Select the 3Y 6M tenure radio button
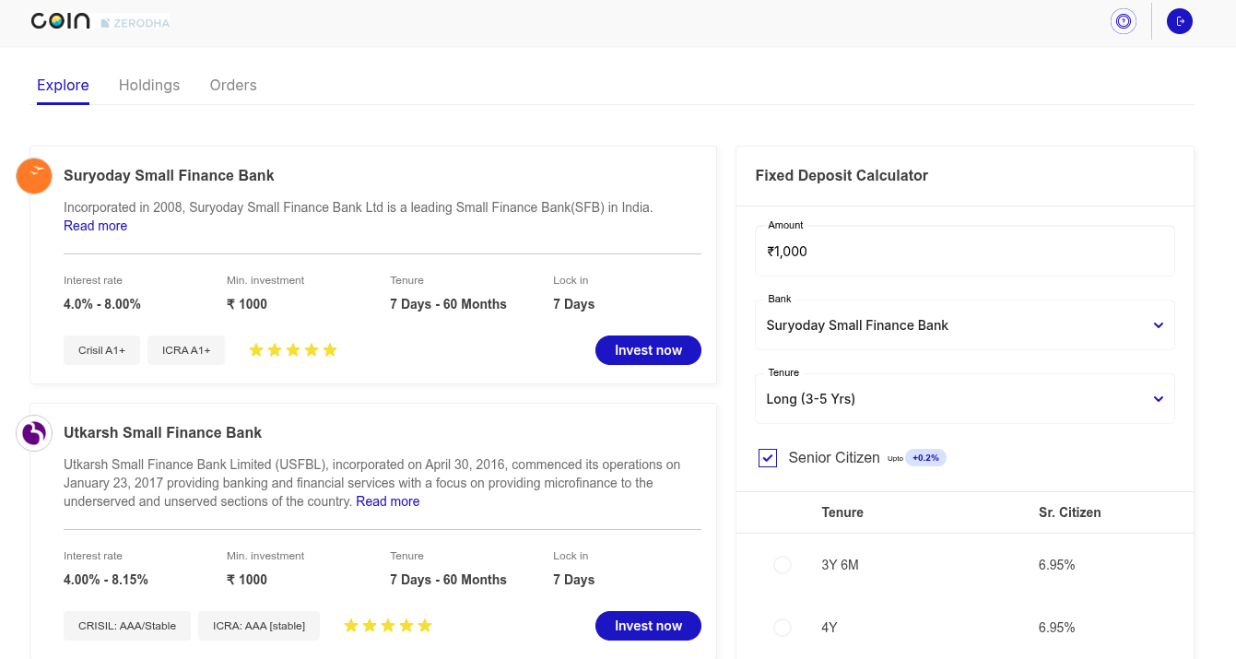 [x=783, y=565]
